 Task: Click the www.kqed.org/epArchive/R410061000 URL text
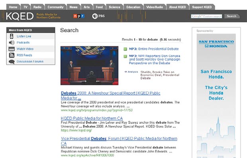pos(87,155)
